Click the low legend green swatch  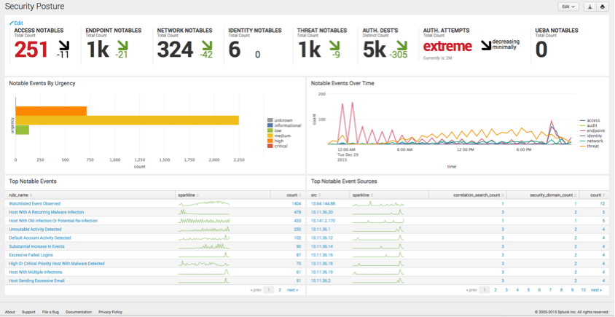[270, 130]
